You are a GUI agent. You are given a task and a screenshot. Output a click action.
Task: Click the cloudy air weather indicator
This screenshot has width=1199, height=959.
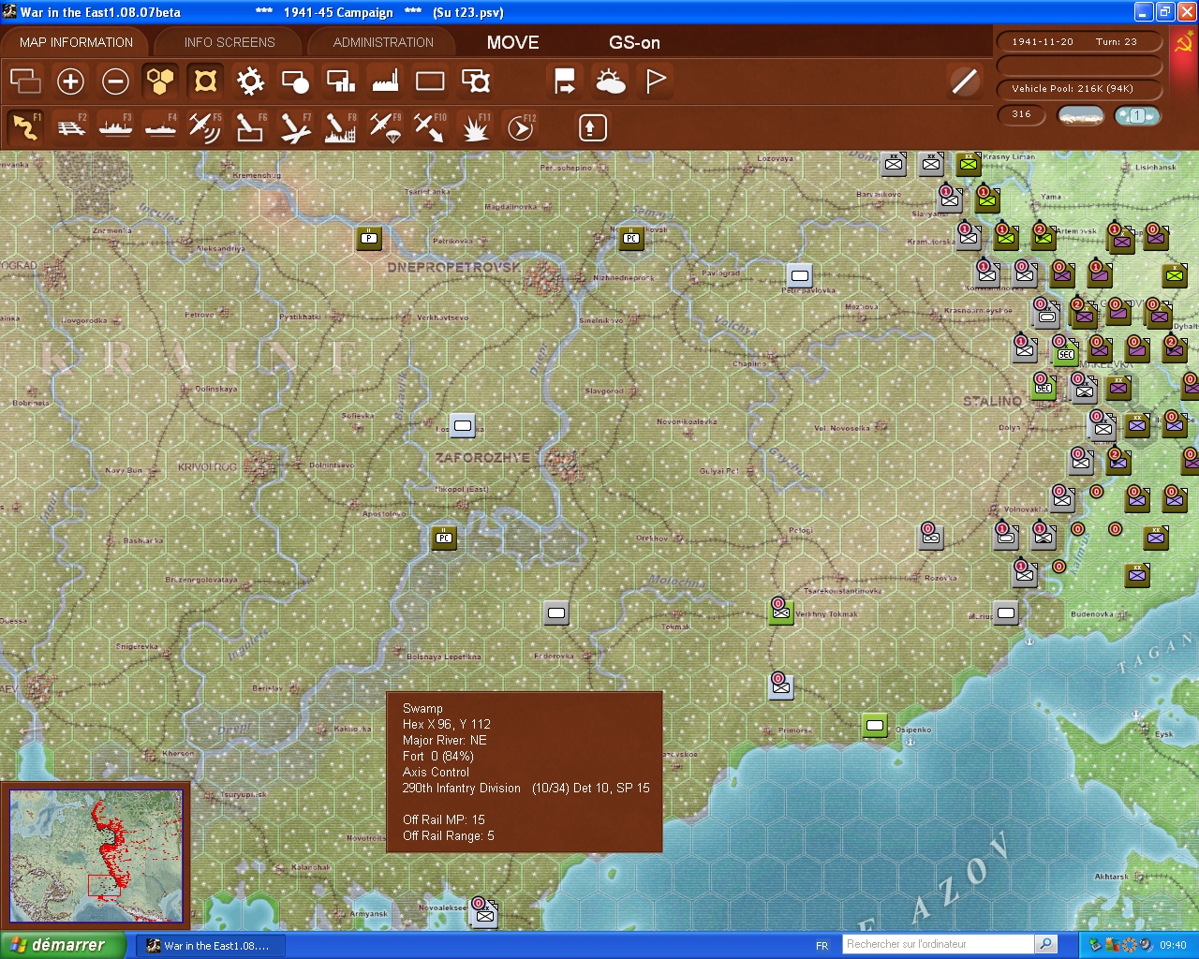pyautogui.click(x=1137, y=115)
